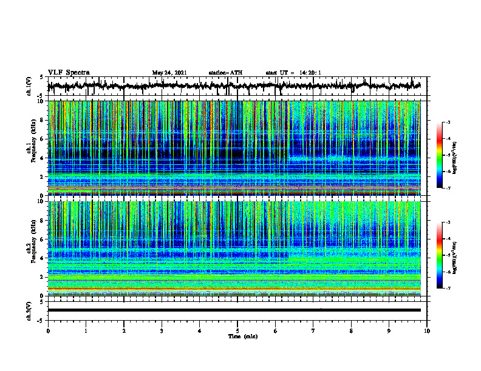The width and height of the screenshot is (481, 371).
Task: Click time axis tick label "9"
Action: [x=389, y=331]
